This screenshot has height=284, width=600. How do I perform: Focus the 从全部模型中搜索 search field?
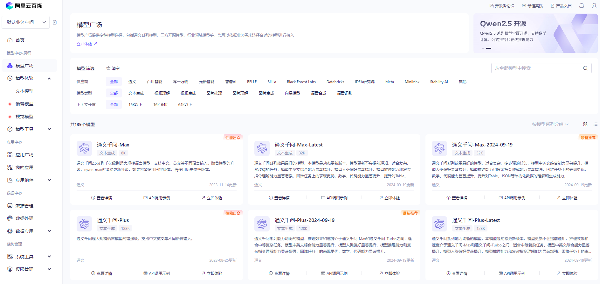(x=541, y=68)
